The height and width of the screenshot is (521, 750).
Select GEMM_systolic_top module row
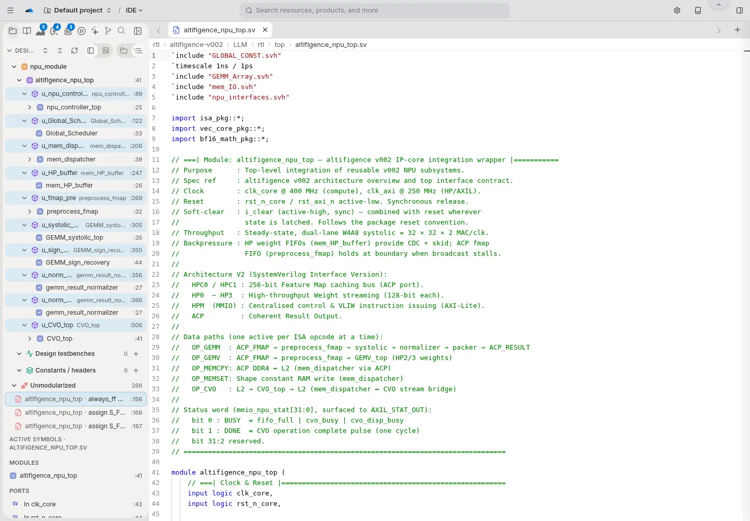[x=76, y=238]
